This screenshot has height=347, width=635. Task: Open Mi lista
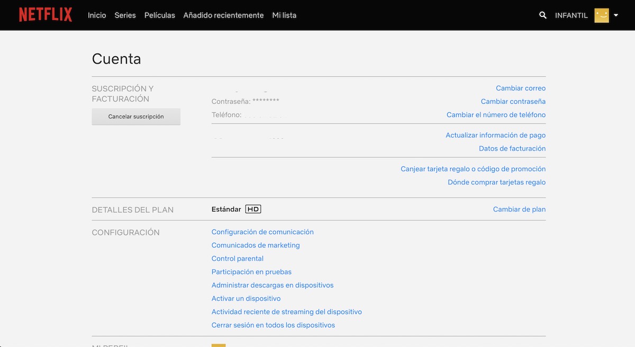point(284,15)
